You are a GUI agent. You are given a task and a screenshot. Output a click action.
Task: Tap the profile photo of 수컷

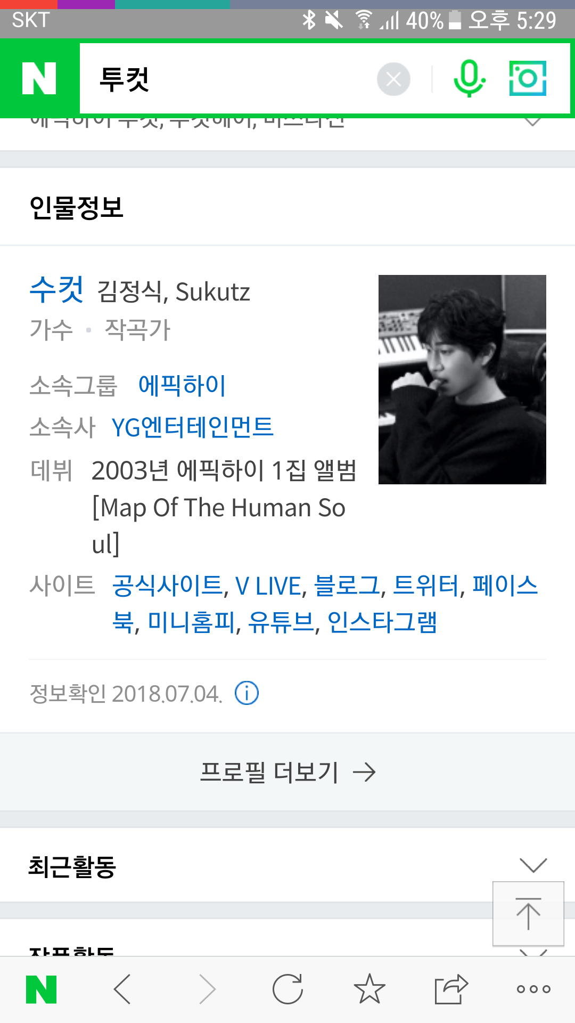462,379
